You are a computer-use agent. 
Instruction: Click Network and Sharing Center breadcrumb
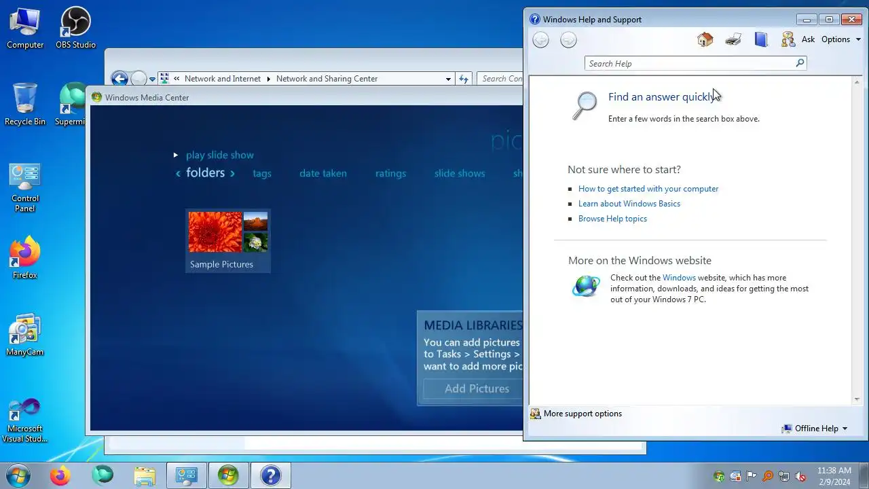click(x=327, y=79)
